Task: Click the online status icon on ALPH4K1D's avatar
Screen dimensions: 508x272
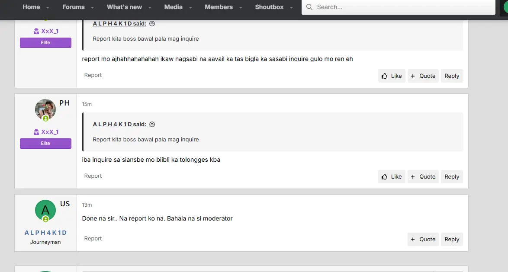Action: (x=46, y=219)
